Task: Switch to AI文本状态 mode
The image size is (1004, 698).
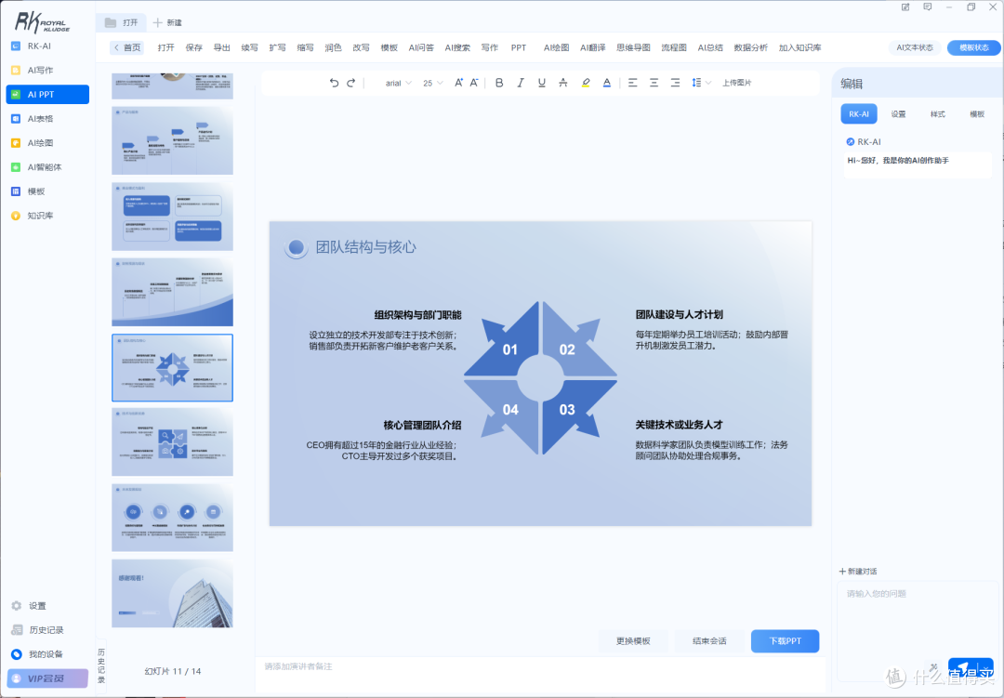Action: click(x=915, y=48)
